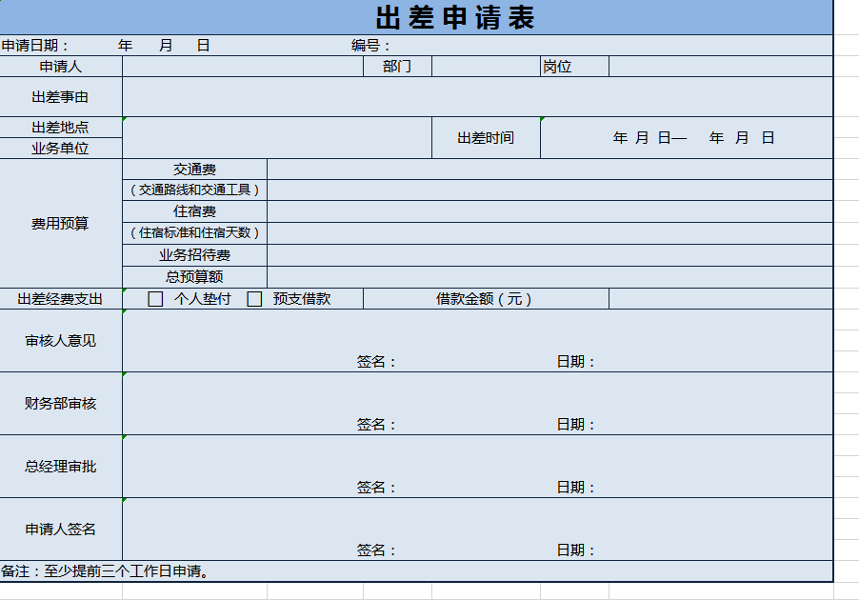Click the 业务单位 business unit cell
The width and height of the screenshot is (859, 600).
[x=276, y=149]
